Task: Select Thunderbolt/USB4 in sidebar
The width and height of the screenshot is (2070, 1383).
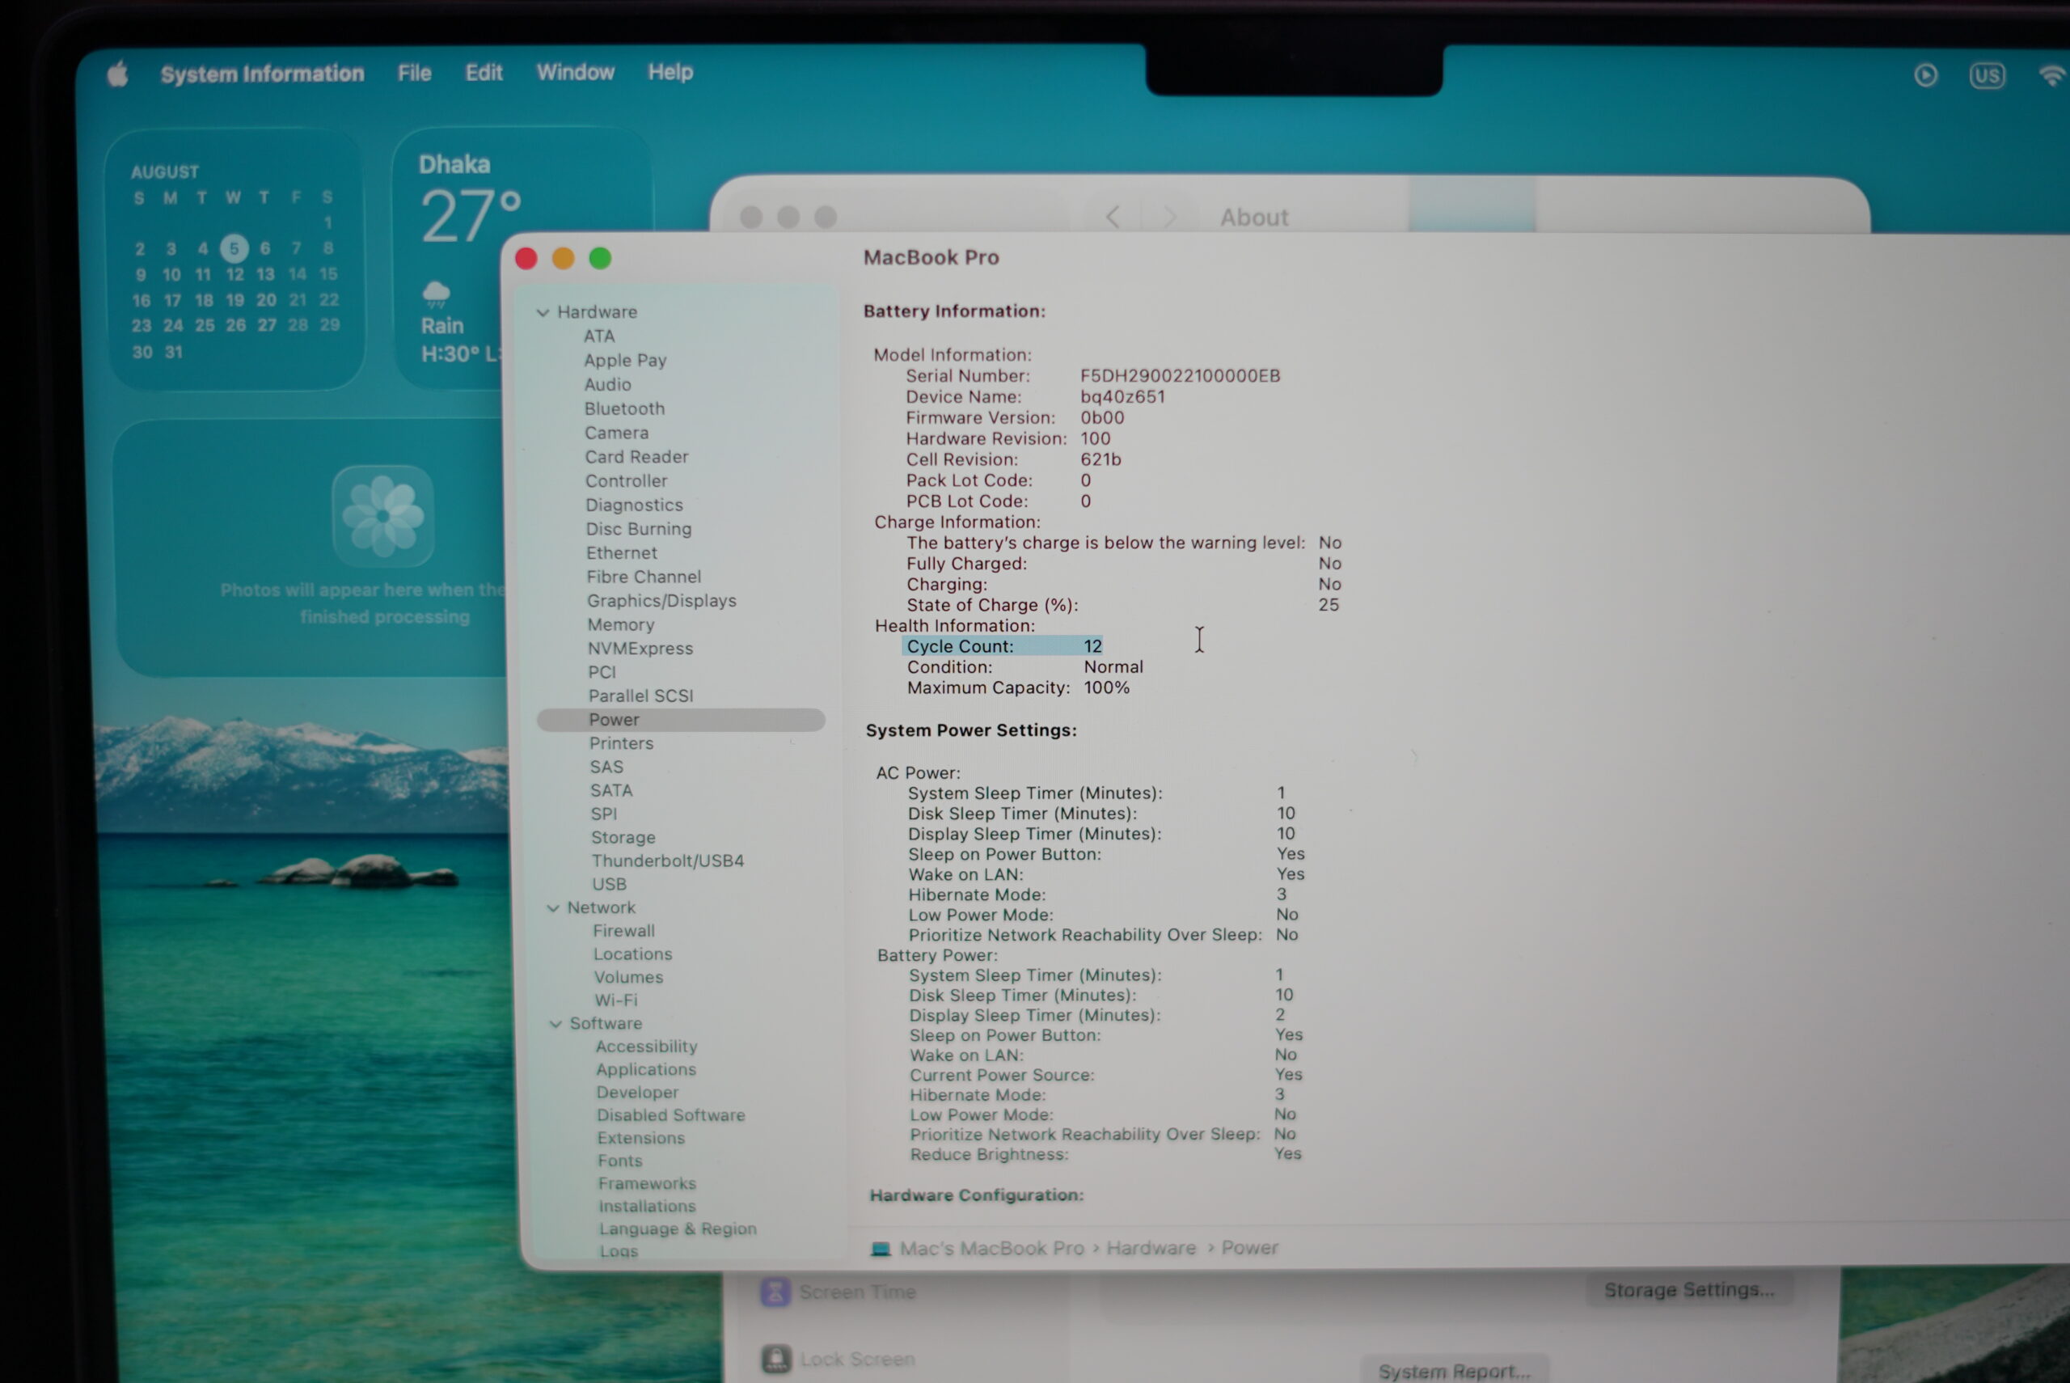Action: pos(667,861)
